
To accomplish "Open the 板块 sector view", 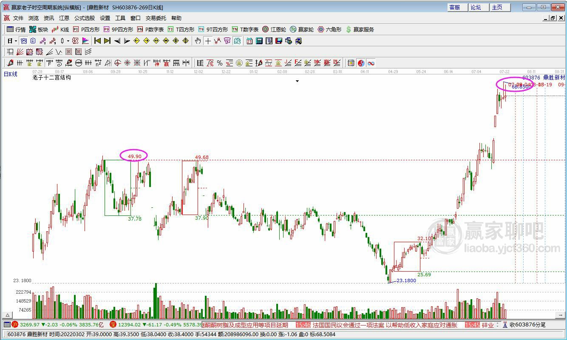I will (39, 29).
